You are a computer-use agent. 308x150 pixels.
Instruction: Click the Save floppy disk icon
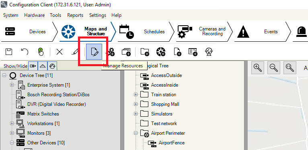[x=8, y=52]
